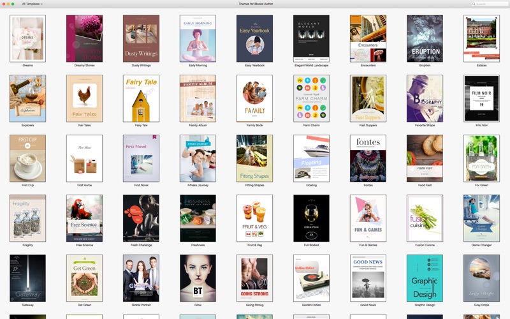The height and width of the screenshot is (319, 510).
Task: Open the Film Noir template
Action: 482,98
